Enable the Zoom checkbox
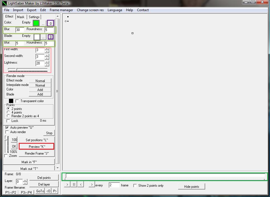270x197 pixels. click(6, 156)
